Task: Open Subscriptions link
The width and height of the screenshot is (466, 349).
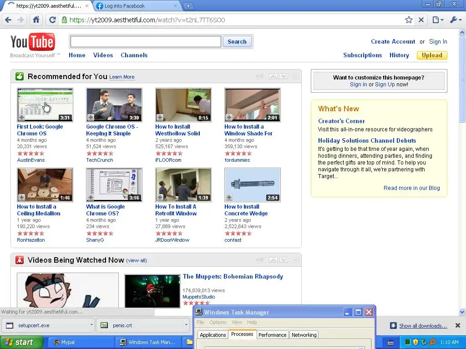Action: point(363,55)
